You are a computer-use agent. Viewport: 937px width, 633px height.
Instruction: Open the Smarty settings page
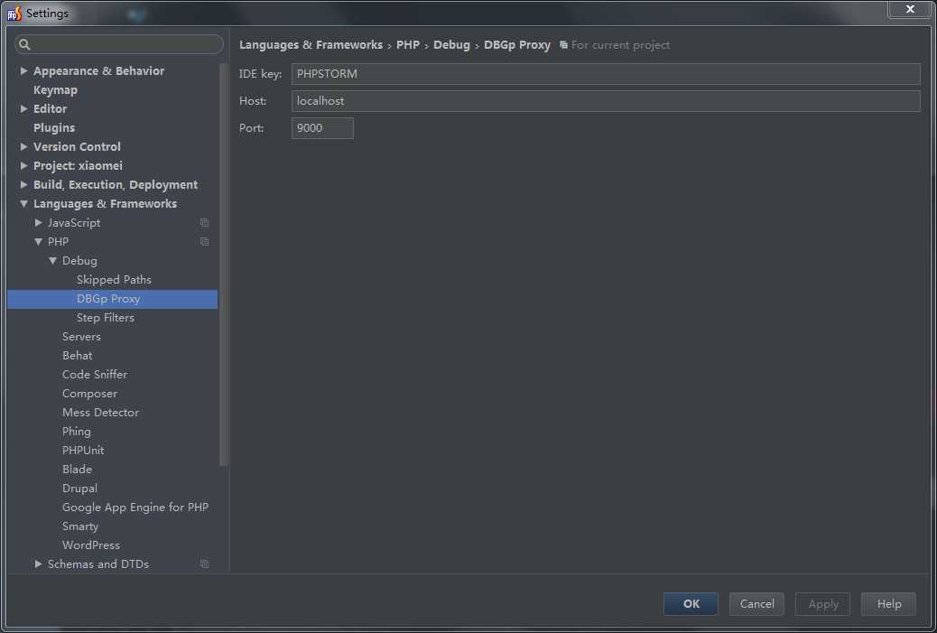pos(80,526)
